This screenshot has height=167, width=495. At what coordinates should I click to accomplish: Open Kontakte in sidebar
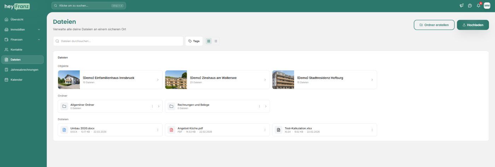[x=23, y=50]
